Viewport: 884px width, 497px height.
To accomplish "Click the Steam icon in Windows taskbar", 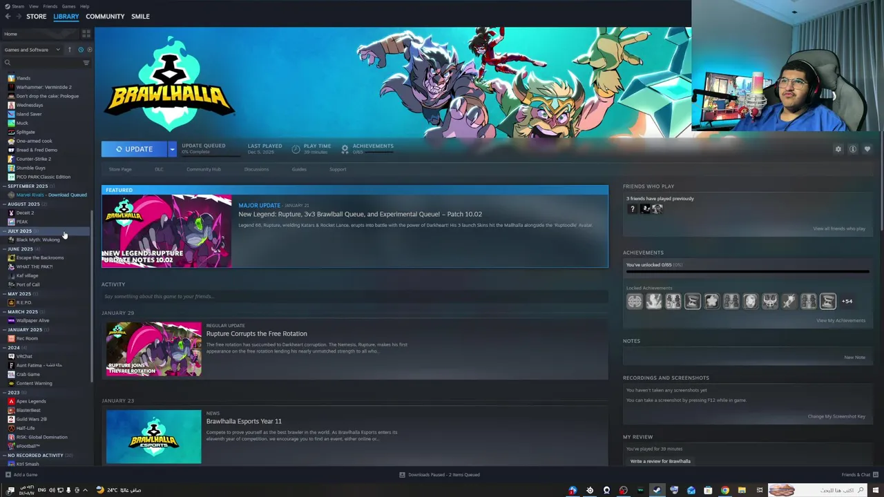I will click(x=657, y=490).
